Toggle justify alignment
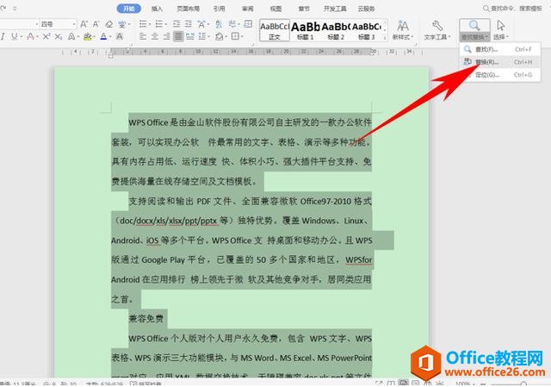This screenshot has width=551, height=387. pos(178,36)
